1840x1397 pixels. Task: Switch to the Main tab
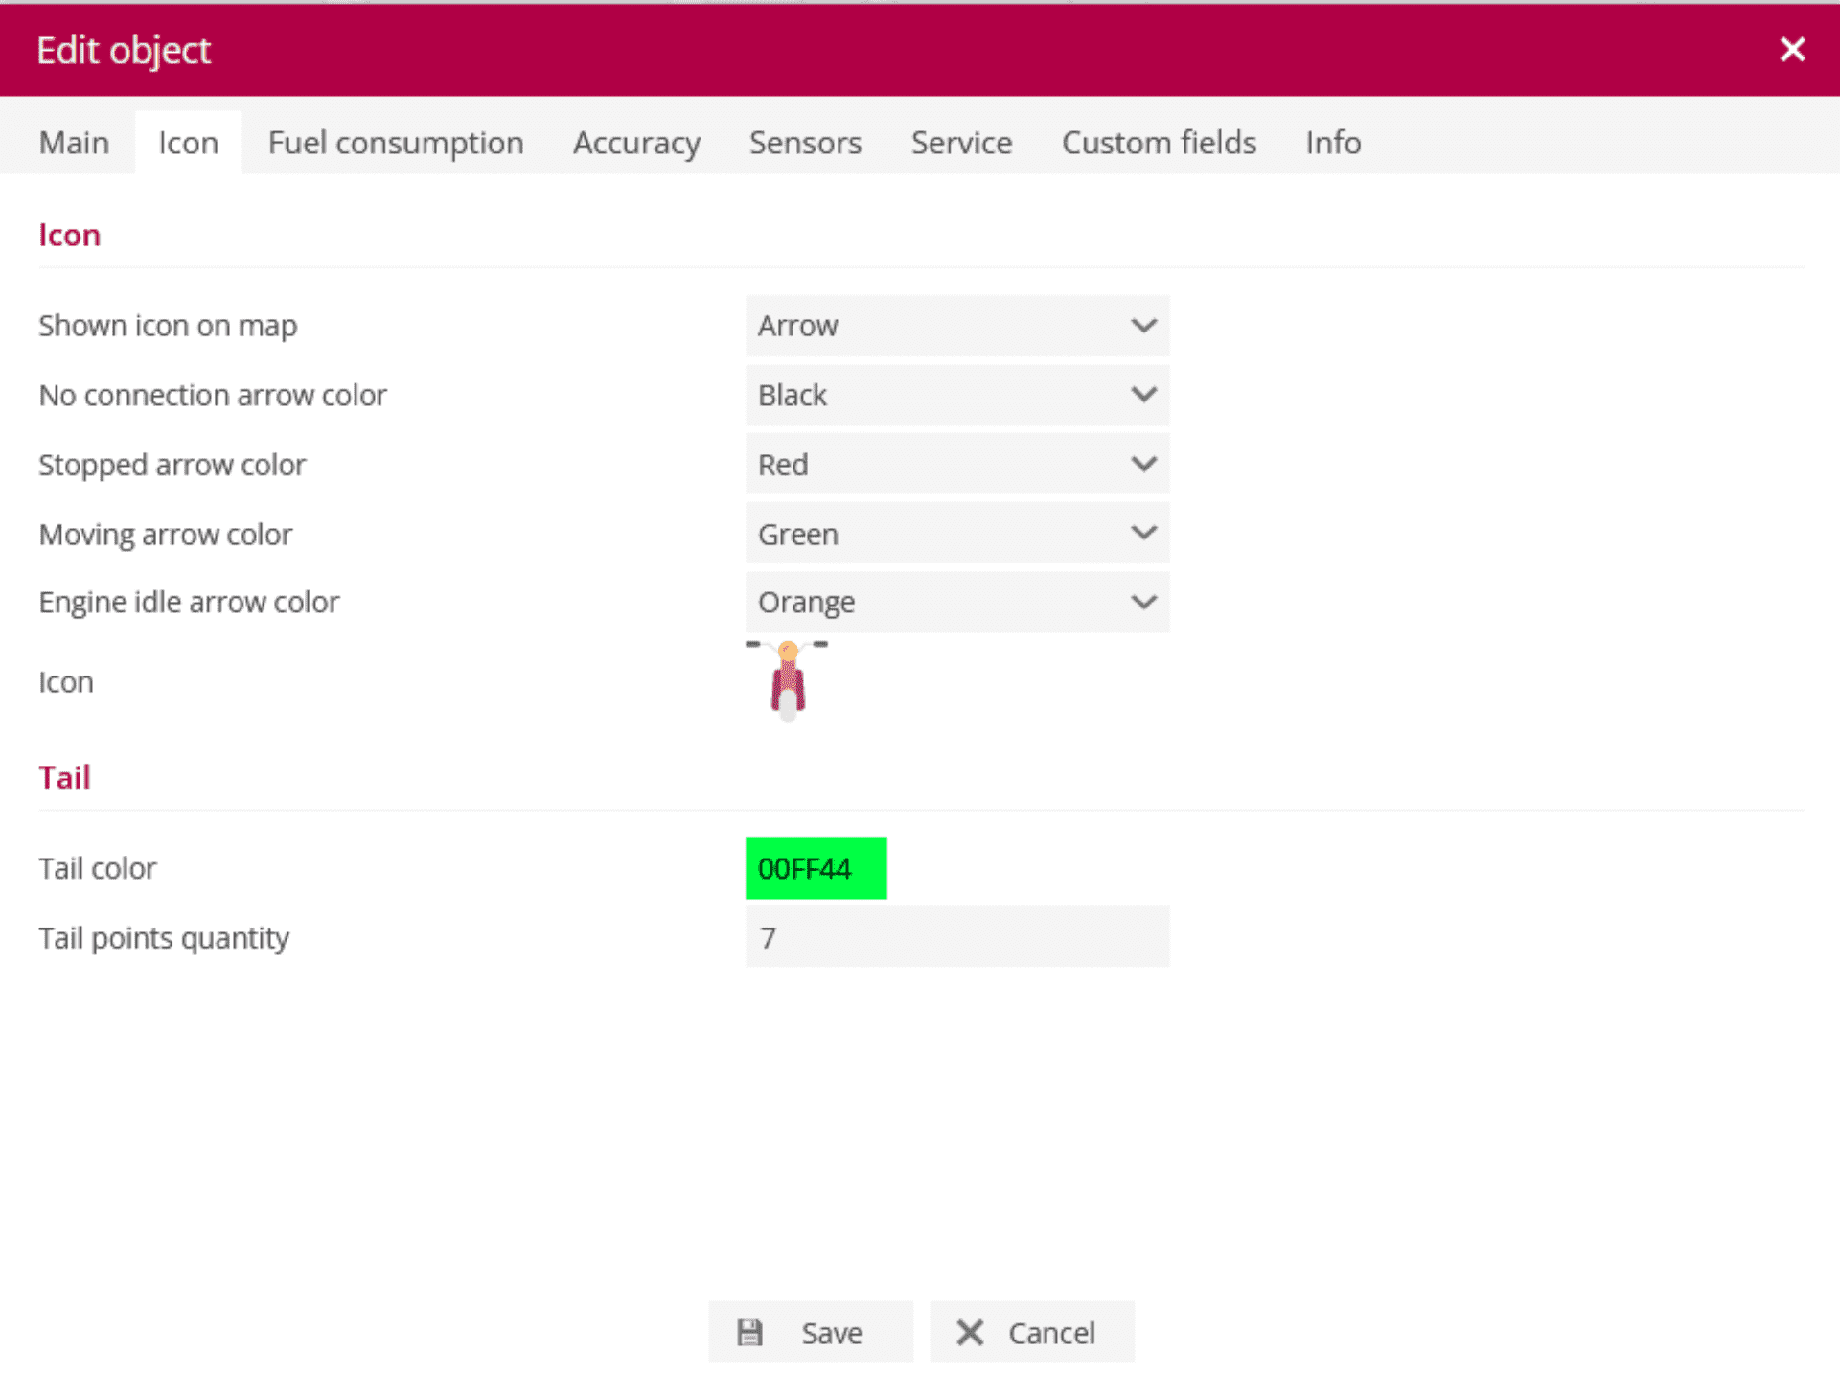coord(74,143)
